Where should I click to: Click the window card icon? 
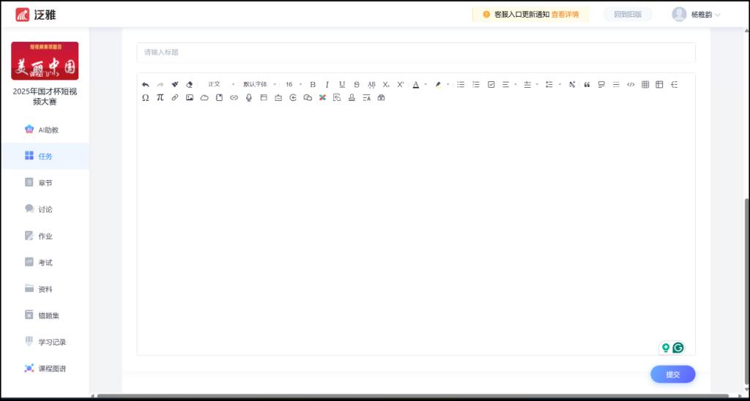point(264,97)
